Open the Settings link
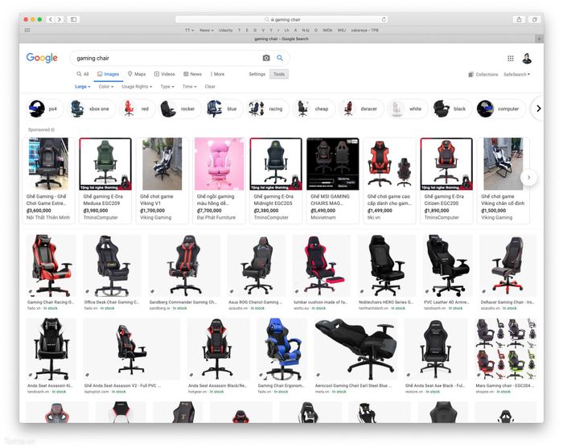This screenshot has height=448, width=563. coord(257,74)
